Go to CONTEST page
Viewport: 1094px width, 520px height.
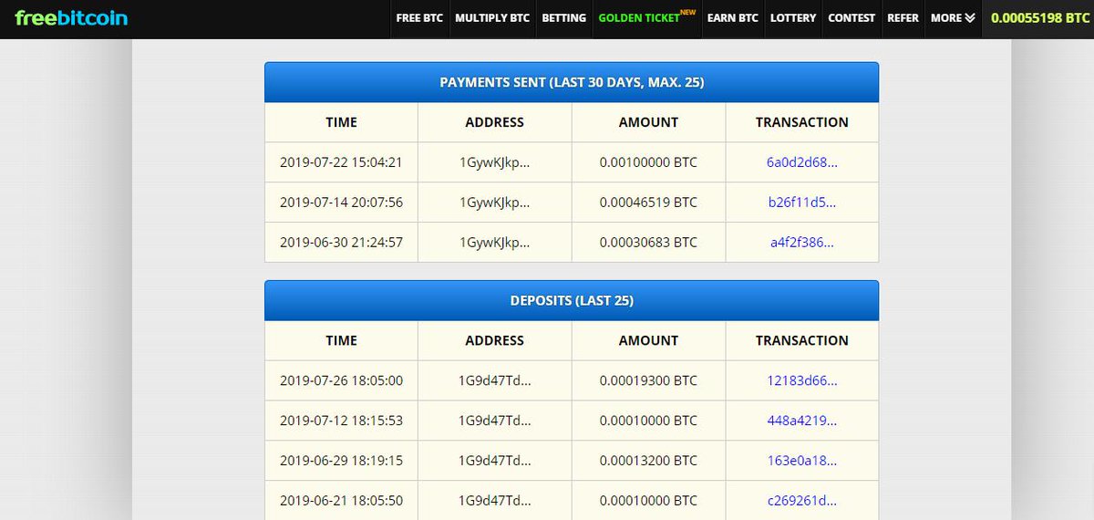pos(851,18)
